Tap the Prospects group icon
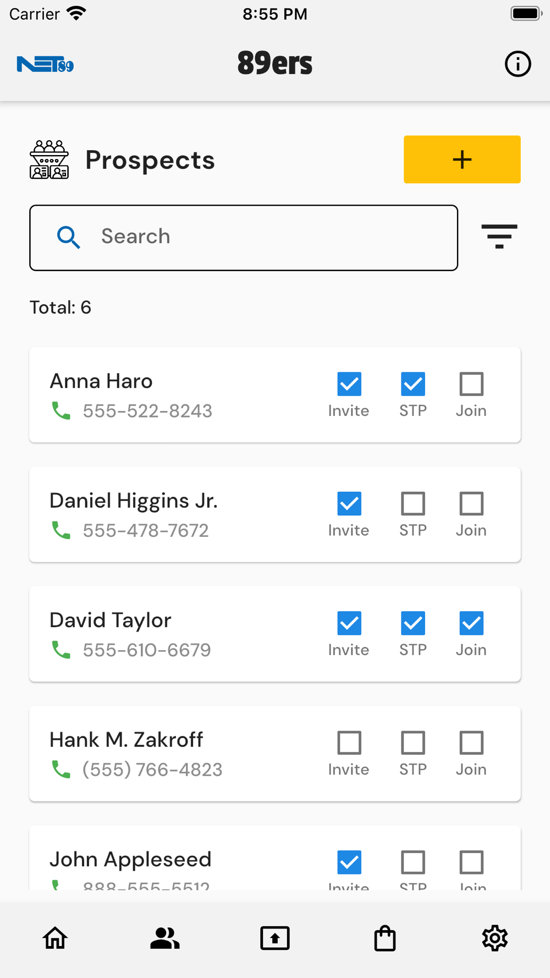 click(x=49, y=160)
